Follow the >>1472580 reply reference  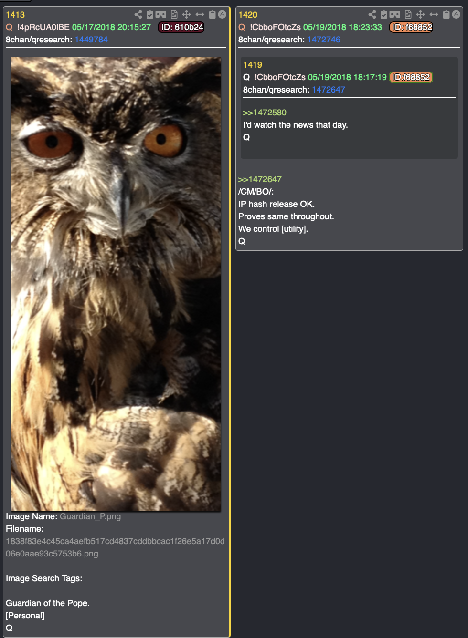(x=265, y=113)
